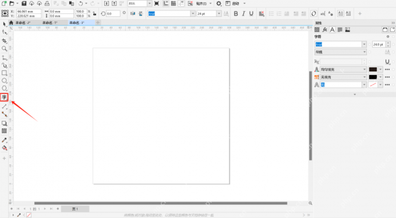Expand the Open folder dropdown arrow
The height and width of the screenshot is (218, 396).
pyautogui.click(x=17, y=3)
